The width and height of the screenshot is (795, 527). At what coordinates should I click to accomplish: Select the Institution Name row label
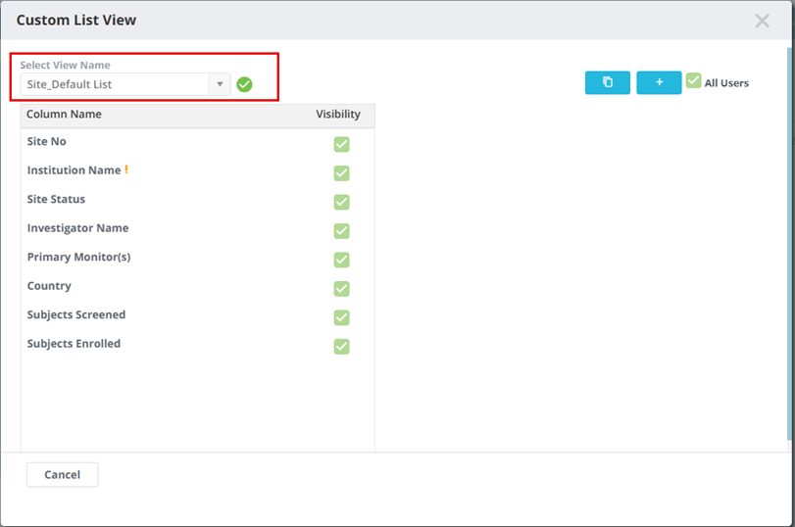pyautogui.click(x=75, y=170)
